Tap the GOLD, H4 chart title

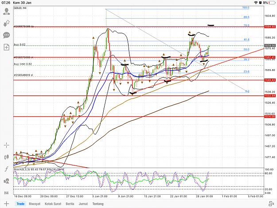click(x=20, y=8)
